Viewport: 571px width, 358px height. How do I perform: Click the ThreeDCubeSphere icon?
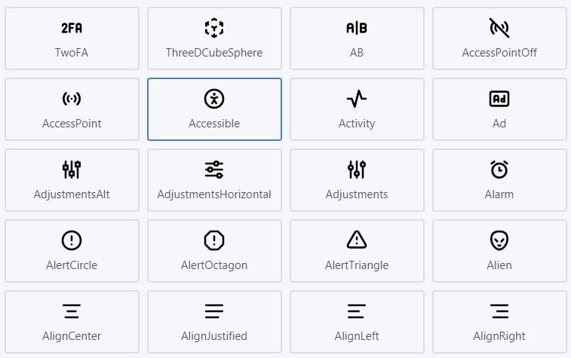click(x=214, y=29)
